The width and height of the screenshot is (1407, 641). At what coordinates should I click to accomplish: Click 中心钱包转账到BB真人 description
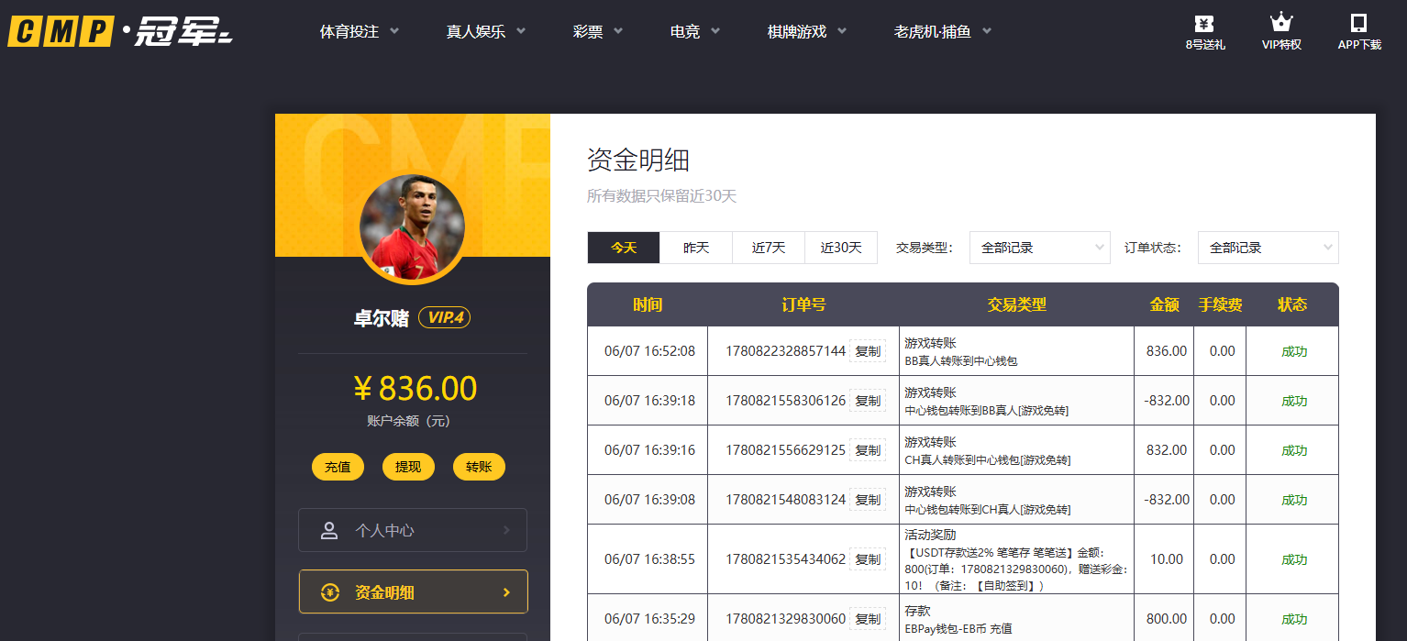coord(986,411)
